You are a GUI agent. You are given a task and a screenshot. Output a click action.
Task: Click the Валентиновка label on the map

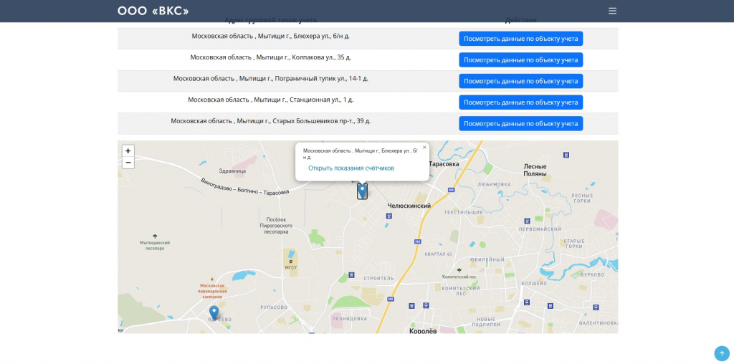(599, 323)
